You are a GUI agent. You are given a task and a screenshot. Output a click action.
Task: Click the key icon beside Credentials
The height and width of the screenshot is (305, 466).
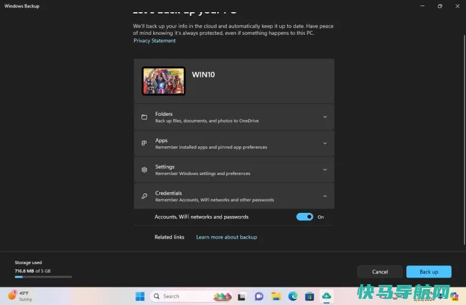coord(144,196)
